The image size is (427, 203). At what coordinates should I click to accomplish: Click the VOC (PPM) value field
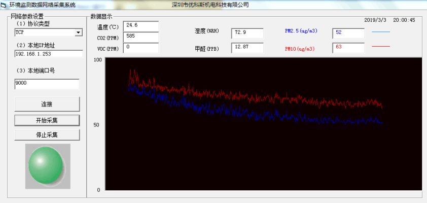(x=141, y=48)
